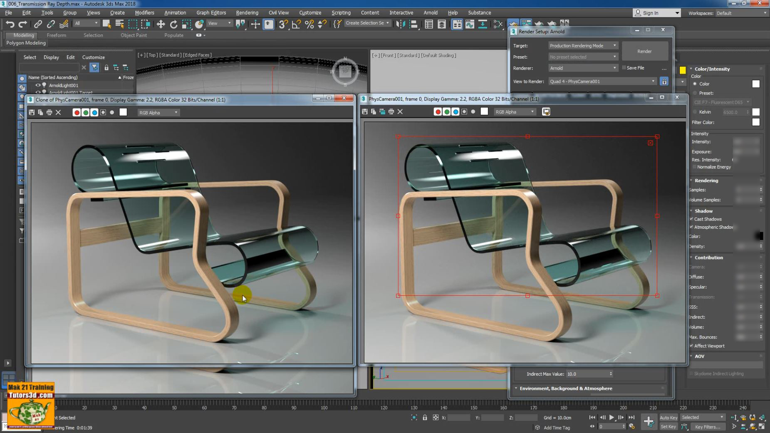
Task: Activate the Select and Rotate tool
Action: [173, 24]
